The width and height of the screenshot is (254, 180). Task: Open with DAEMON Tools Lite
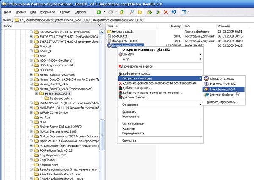point(224,84)
